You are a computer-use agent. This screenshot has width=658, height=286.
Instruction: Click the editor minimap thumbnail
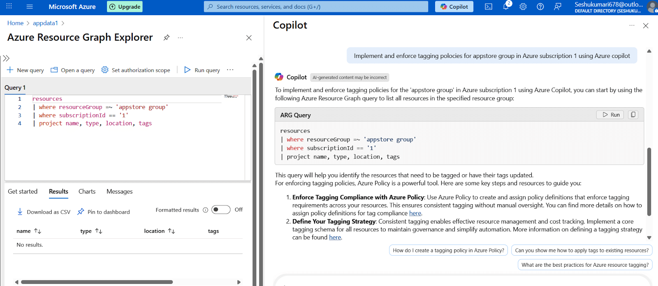tap(231, 97)
